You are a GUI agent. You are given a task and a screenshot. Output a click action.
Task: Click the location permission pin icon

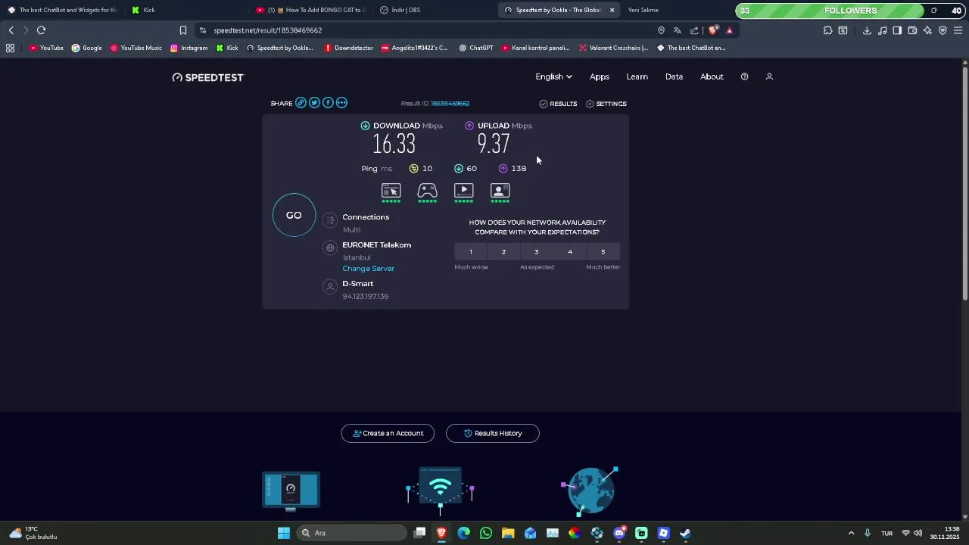pos(661,30)
